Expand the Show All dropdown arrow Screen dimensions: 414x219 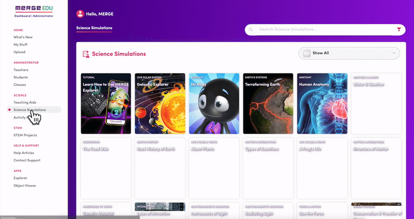(x=394, y=53)
